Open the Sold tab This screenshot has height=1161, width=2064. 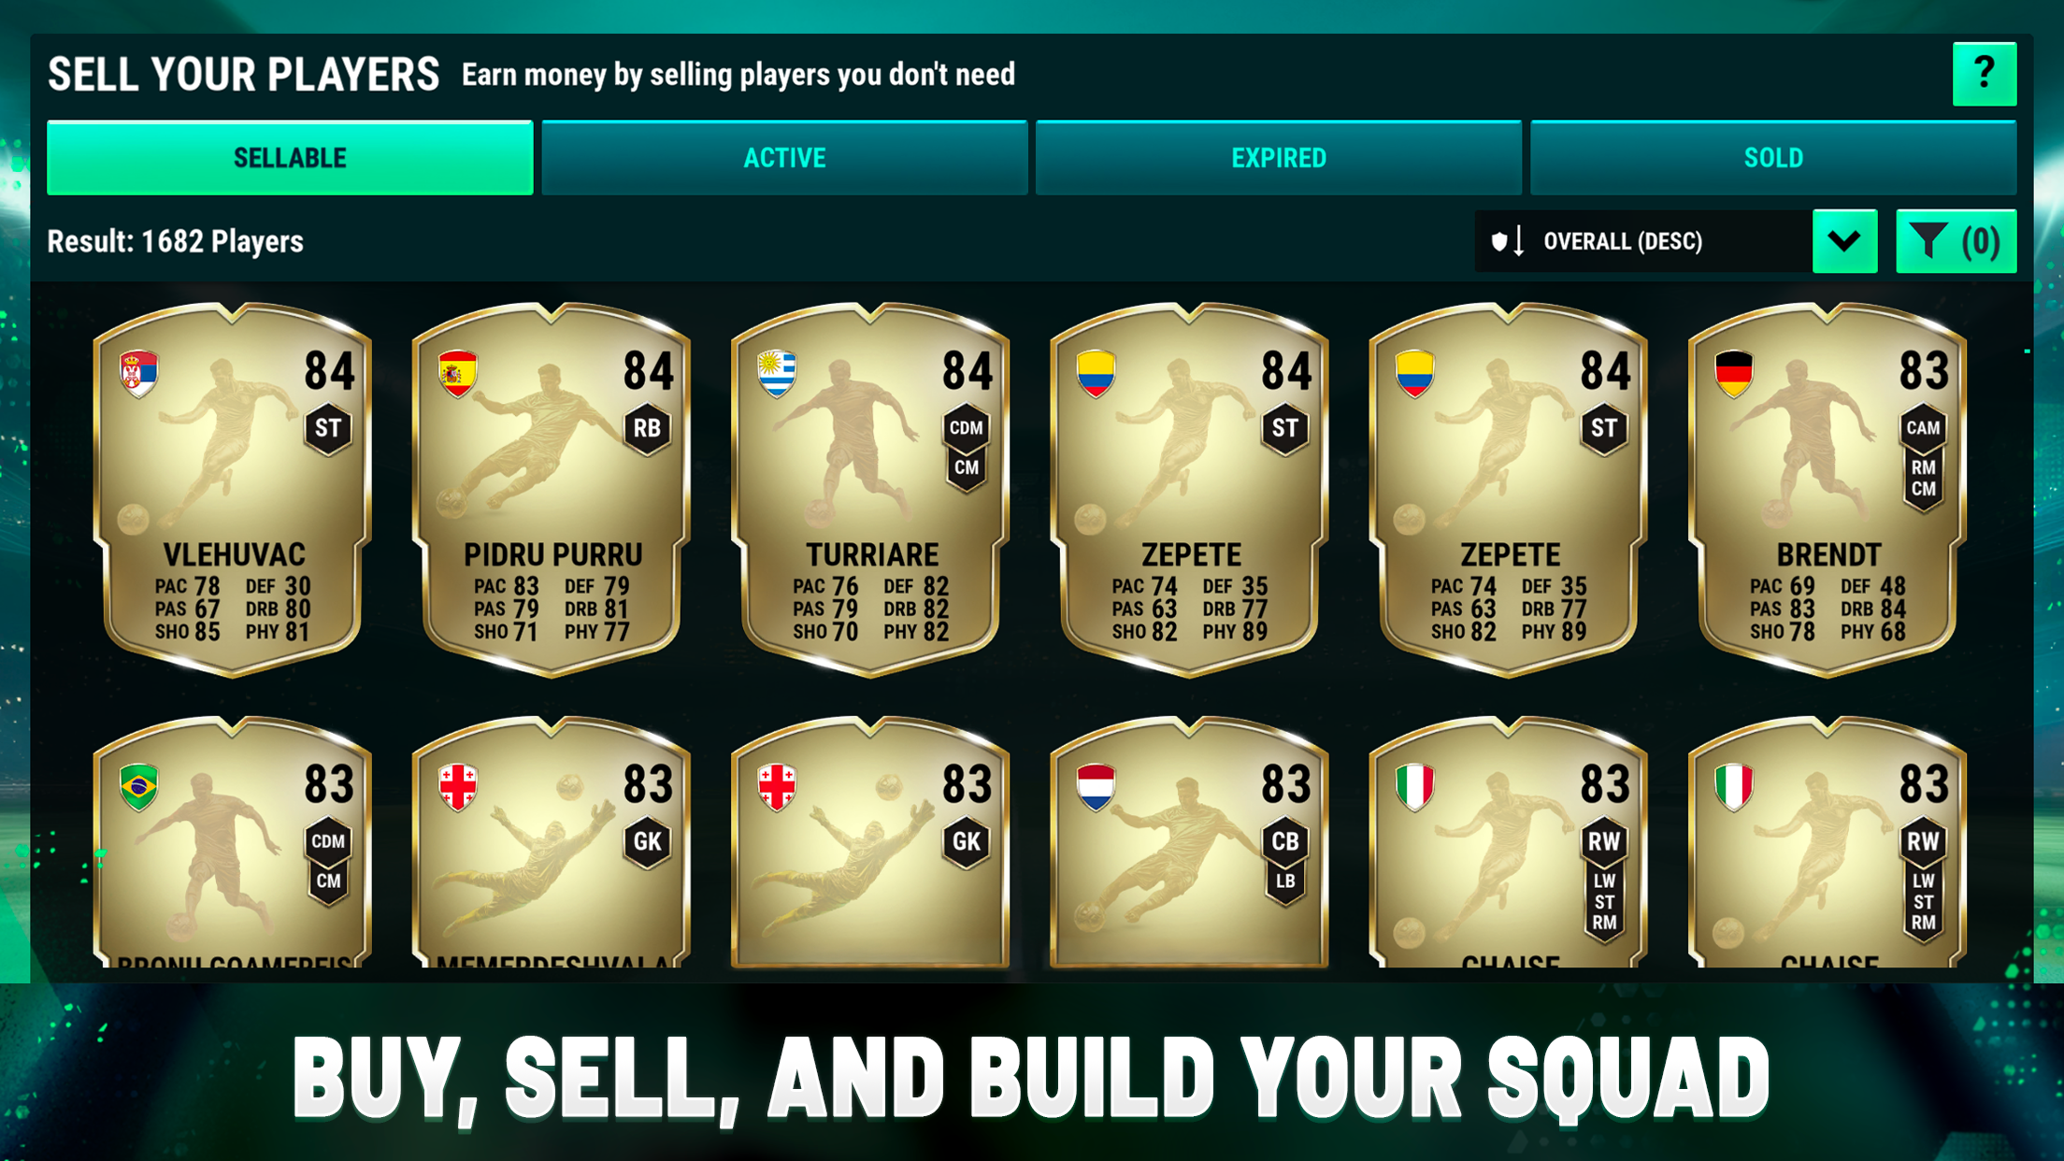(x=1773, y=158)
